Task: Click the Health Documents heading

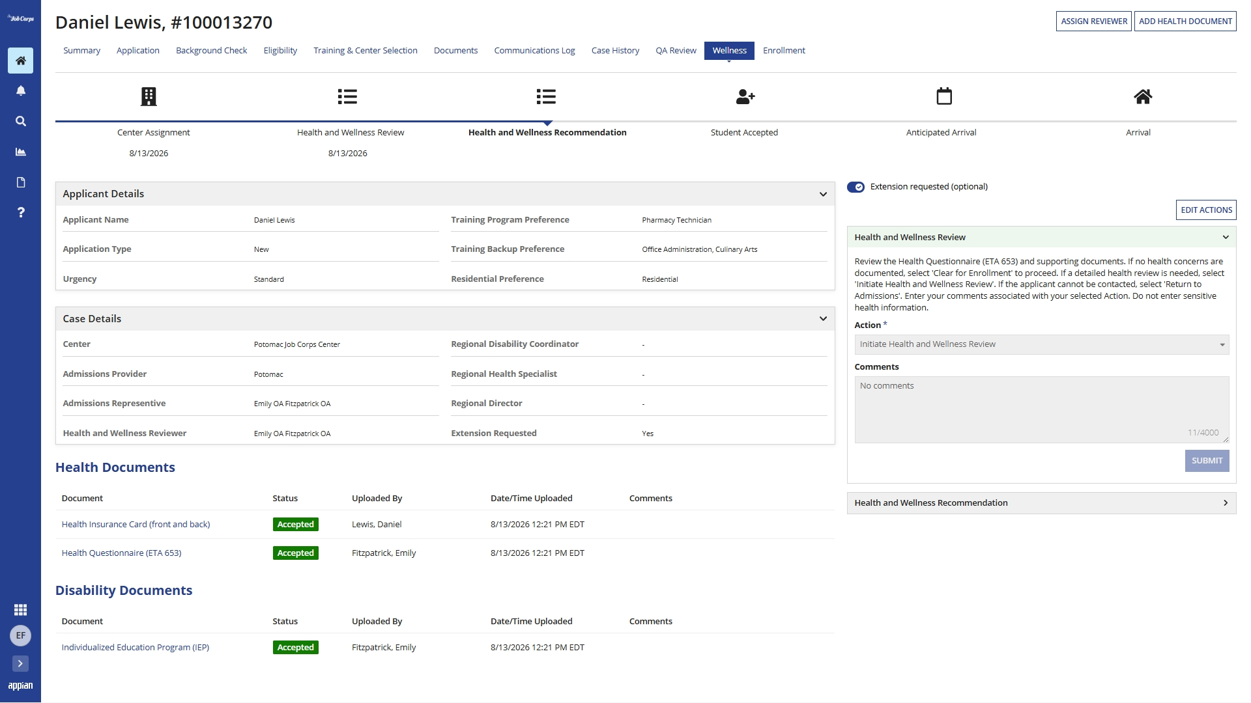Action: [x=115, y=467]
